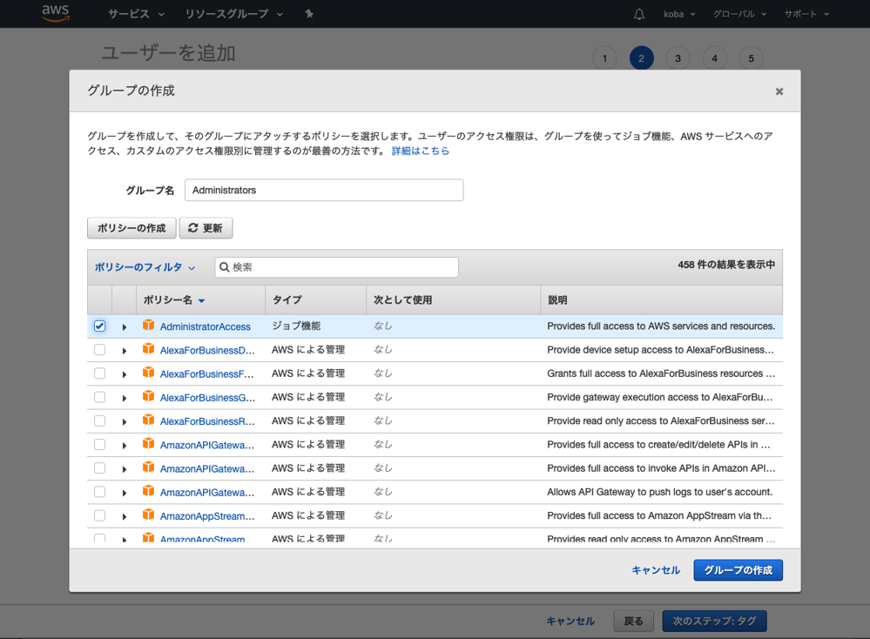The height and width of the screenshot is (639, 870).
Task: Open the グローバル region menu
Action: pos(739,14)
